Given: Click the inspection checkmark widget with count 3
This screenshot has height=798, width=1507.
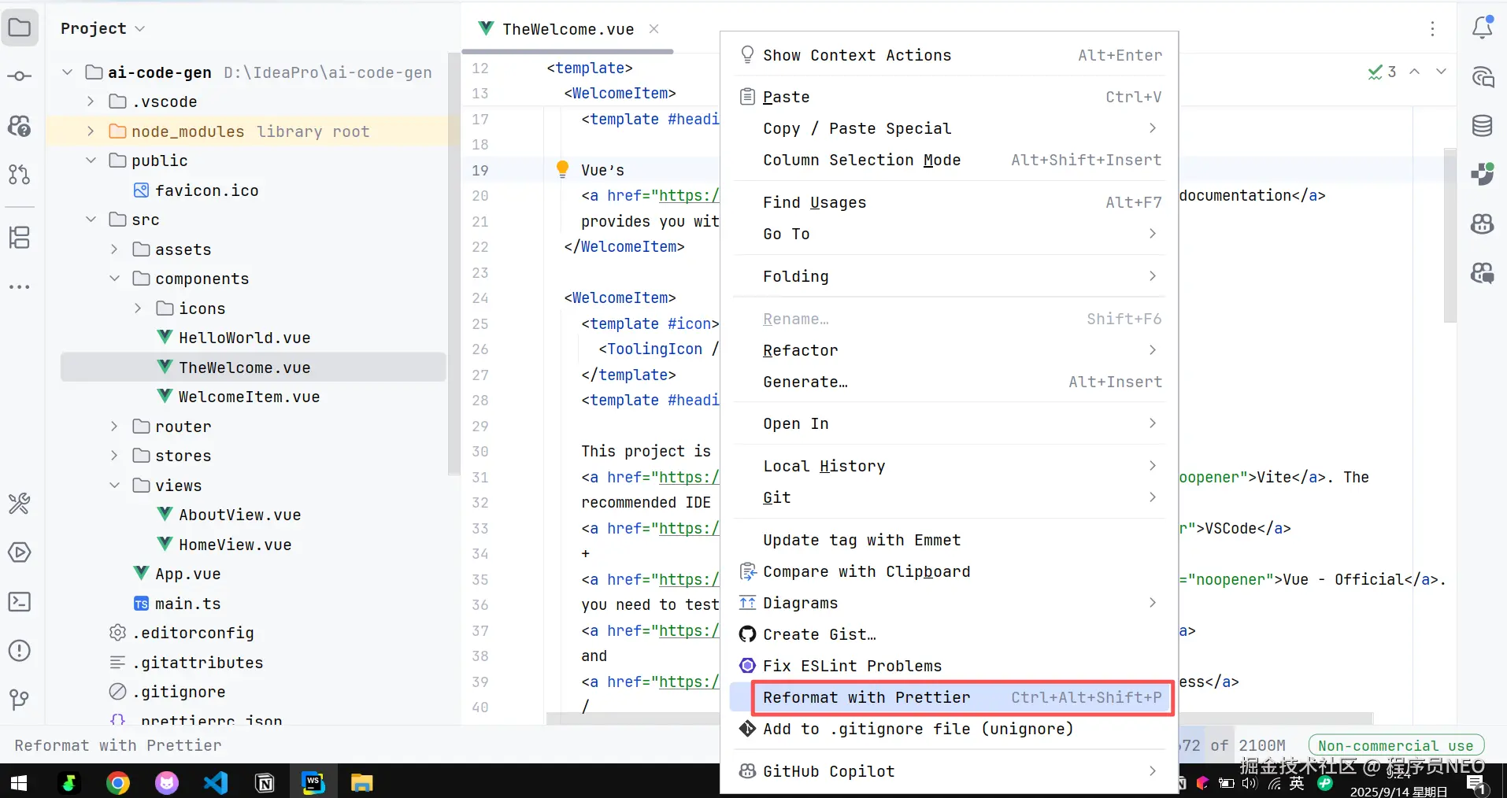Looking at the screenshot, I should (1382, 72).
